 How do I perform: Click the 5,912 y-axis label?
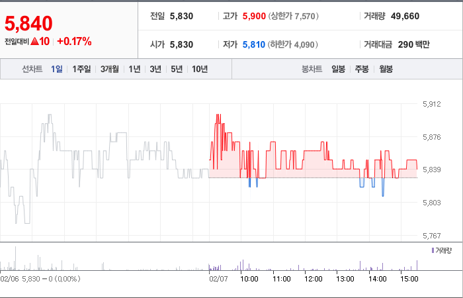(x=432, y=104)
